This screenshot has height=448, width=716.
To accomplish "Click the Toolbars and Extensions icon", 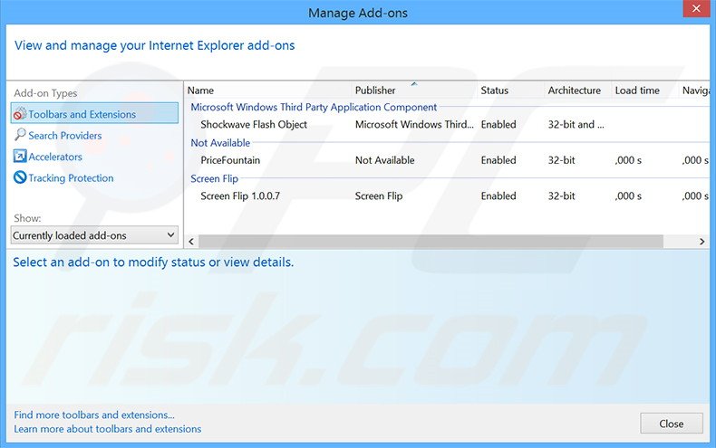I will (x=20, y=114).
